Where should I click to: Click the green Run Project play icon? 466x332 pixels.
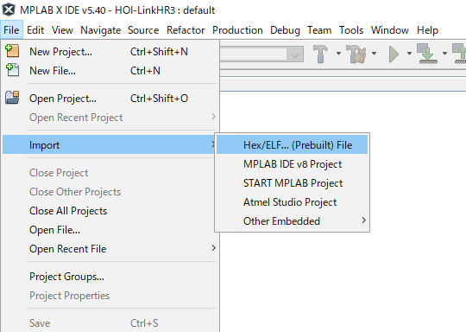(394, 54)
